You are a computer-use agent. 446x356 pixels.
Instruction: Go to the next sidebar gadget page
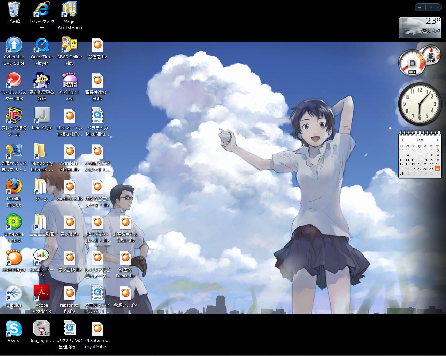(438, 7)
